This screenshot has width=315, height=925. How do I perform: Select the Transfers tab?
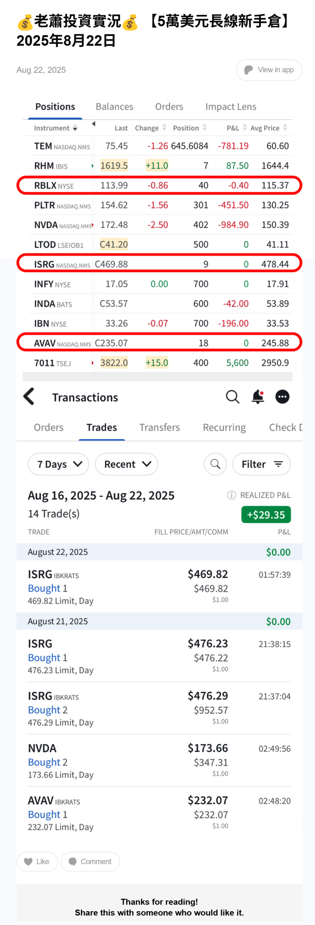click(x=160, y=427)
